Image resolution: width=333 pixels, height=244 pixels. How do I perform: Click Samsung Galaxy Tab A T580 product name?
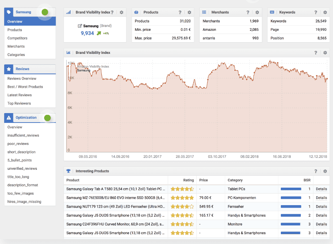[116, 189]
